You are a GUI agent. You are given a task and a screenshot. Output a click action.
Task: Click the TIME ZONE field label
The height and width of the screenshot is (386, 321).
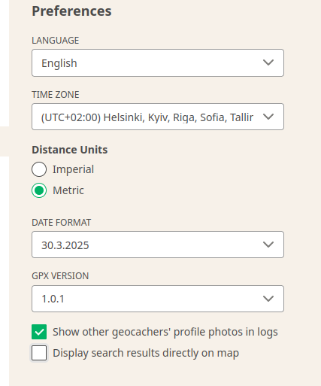coord(56,95)
